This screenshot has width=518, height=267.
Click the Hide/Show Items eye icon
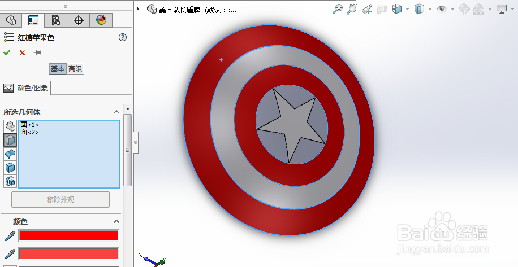tap(442, 9)
